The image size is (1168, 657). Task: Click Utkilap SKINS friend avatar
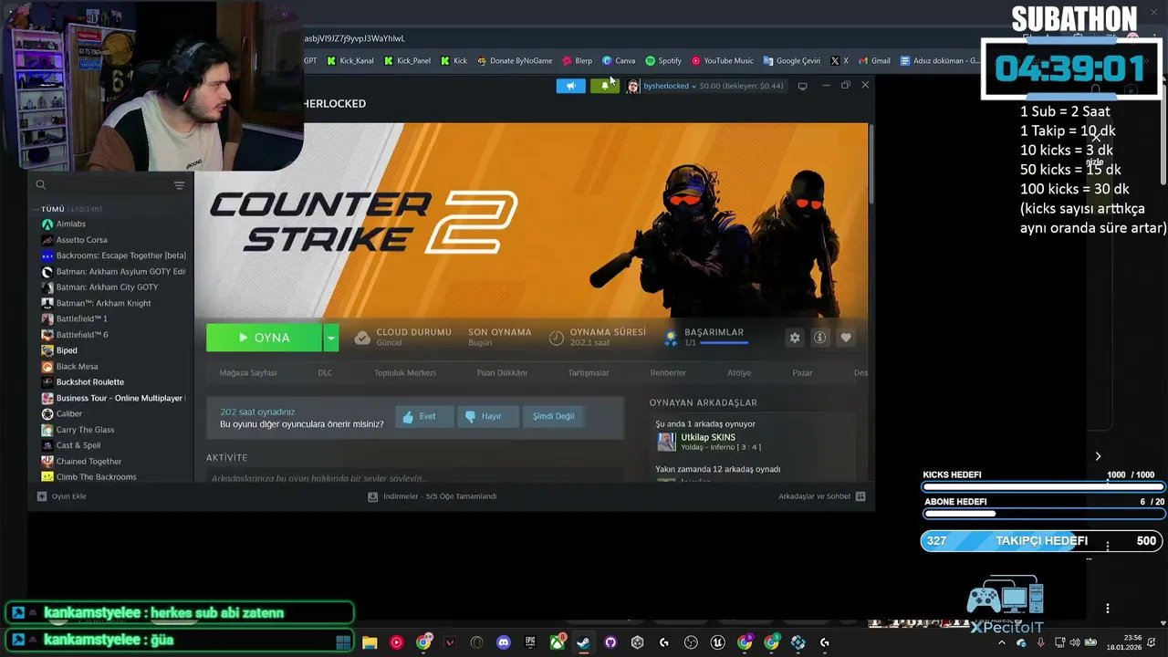[x=667, y=442]
